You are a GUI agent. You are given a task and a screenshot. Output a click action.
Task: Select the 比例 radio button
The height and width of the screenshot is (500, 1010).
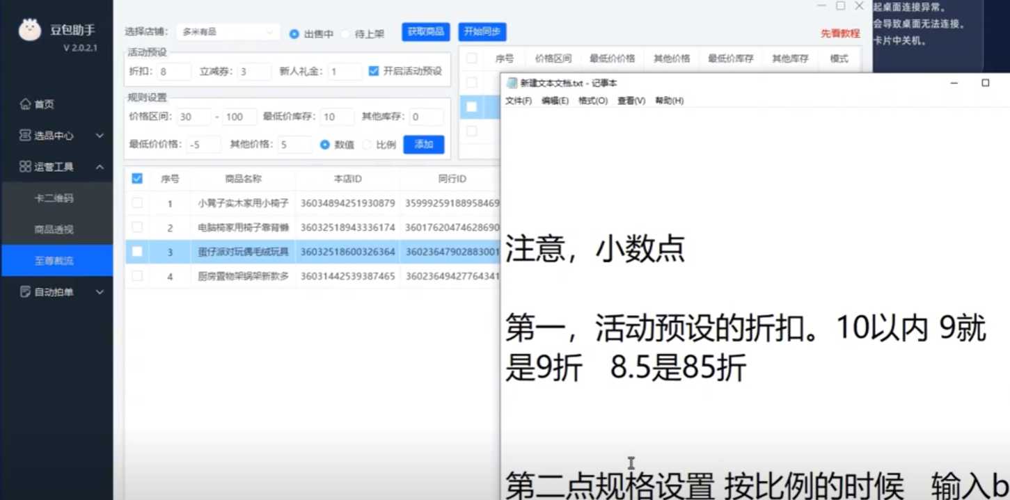pos(368,145)
